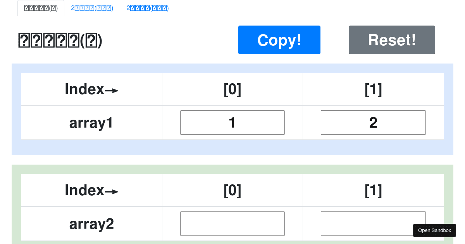Viewport: 465px width, 244px height.
Task: Click the [0] header above array2
Action: point(232,191)
